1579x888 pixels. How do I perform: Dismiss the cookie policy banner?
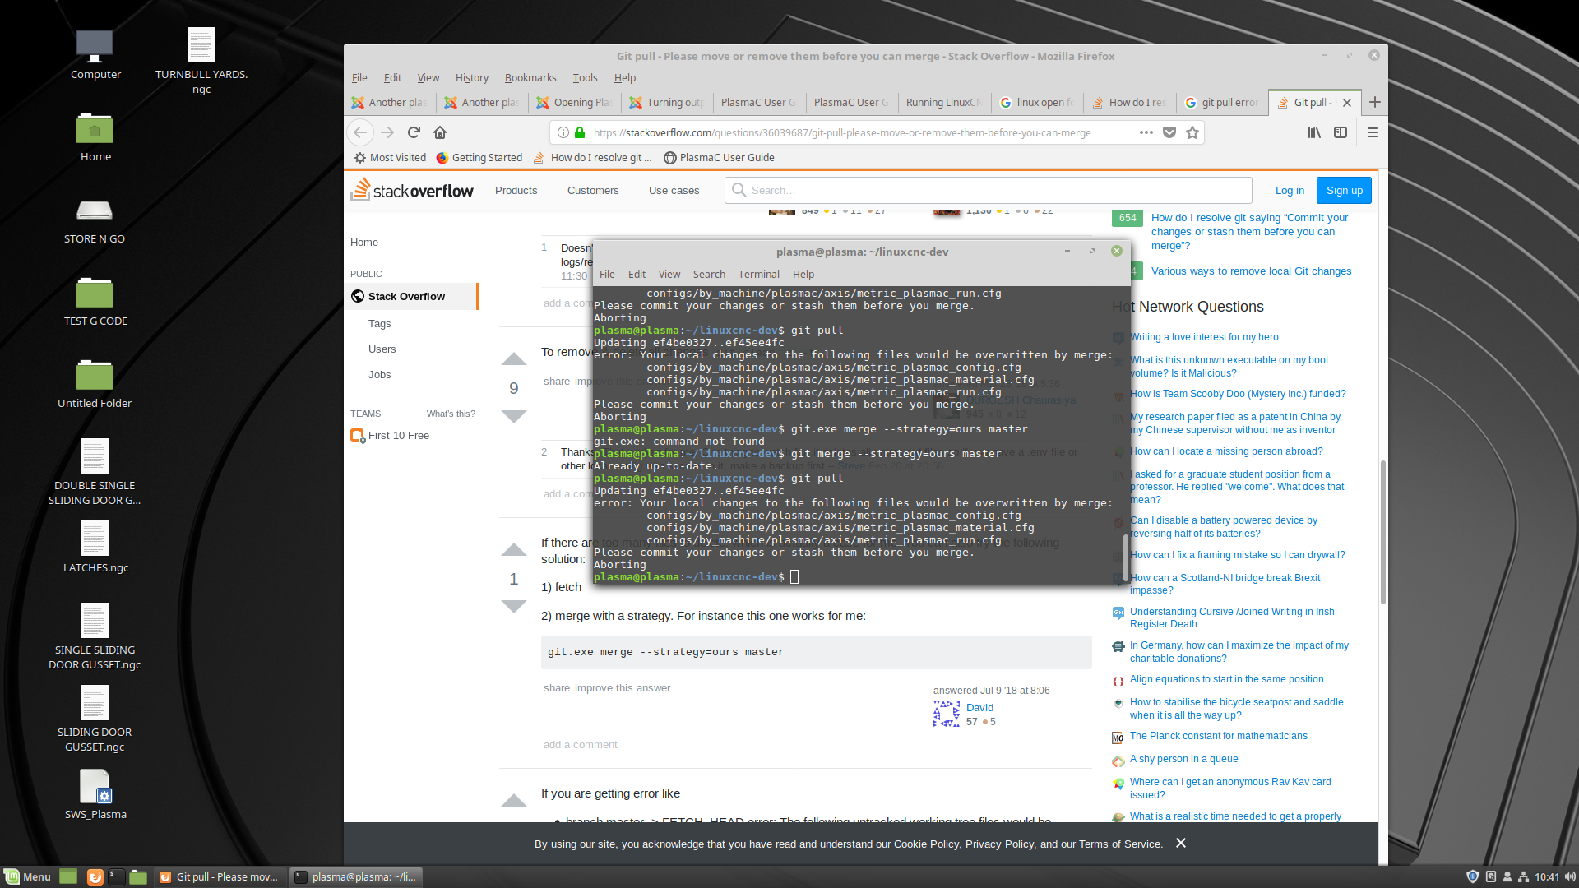[x=1181, y=843]
